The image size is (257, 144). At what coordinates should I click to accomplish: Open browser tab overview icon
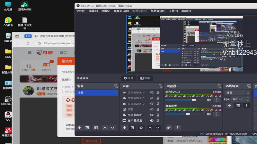tap(17, 36)
